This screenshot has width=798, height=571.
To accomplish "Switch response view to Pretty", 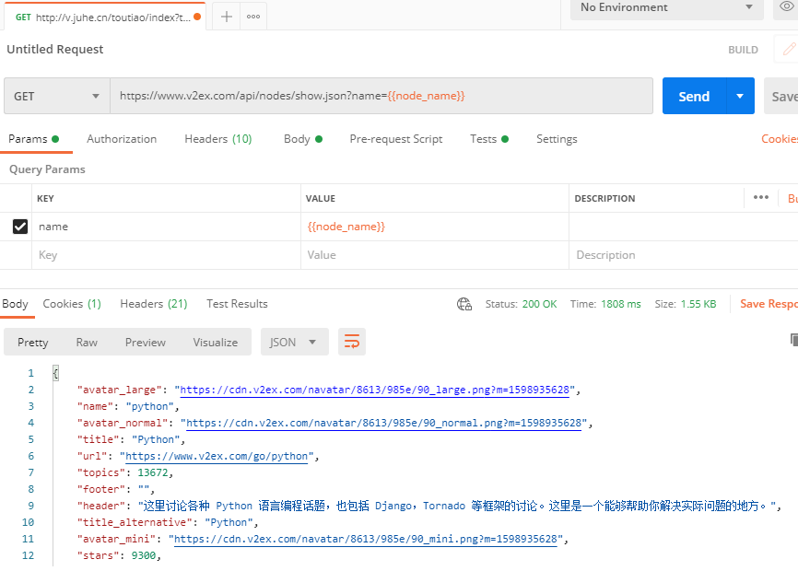I will point(33,343).
